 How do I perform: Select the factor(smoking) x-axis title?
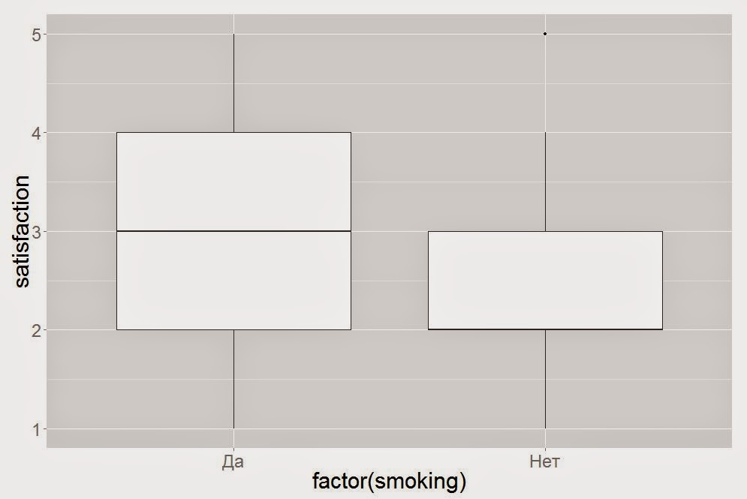pyautogui.click(x=389, y=482)
